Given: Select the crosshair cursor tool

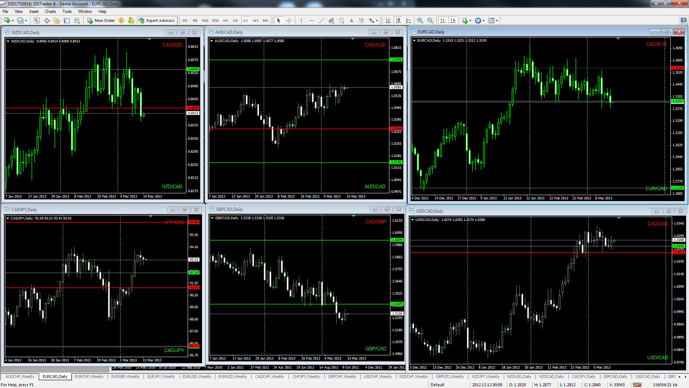Looking at the screenshot, I should pyautogui.click(x=289, y=20).
